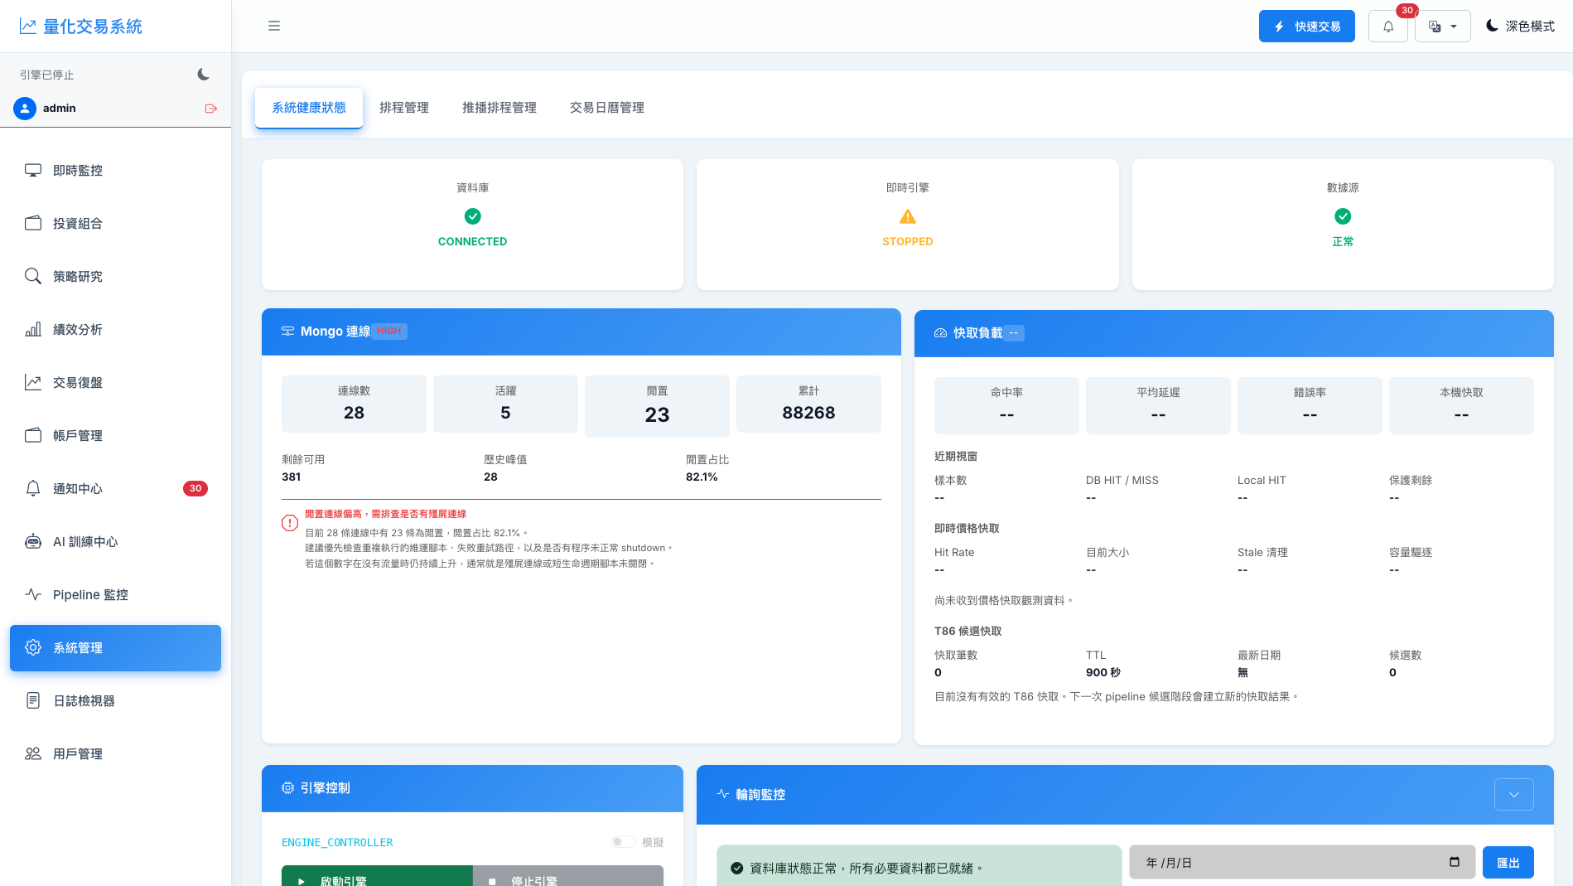
Task: Click the 快取負載 gauge icon
Action: pos(940,333)
